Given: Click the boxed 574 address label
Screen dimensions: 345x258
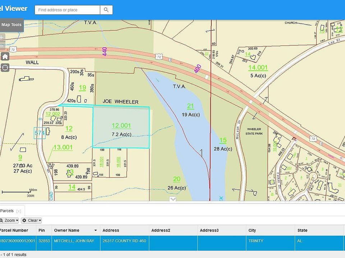Looking at the screenshot, I should point(40,133).
